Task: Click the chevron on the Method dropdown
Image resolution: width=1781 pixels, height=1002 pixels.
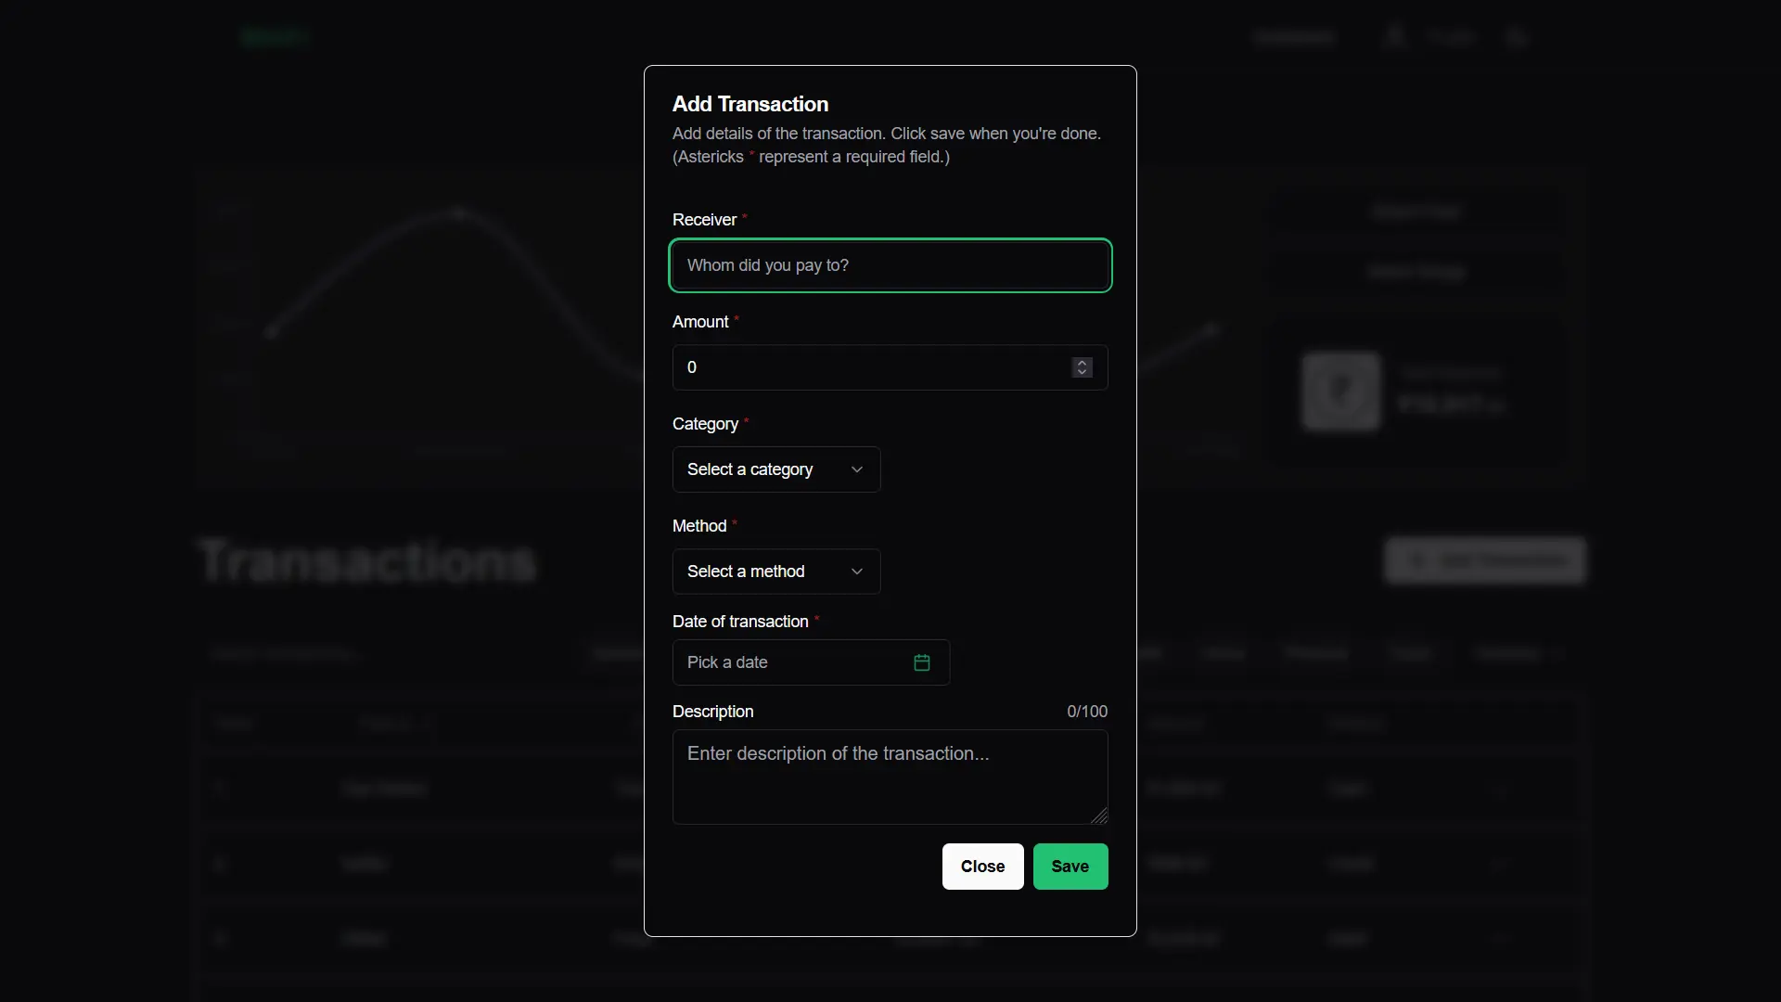Action: (x=856, y=572)
